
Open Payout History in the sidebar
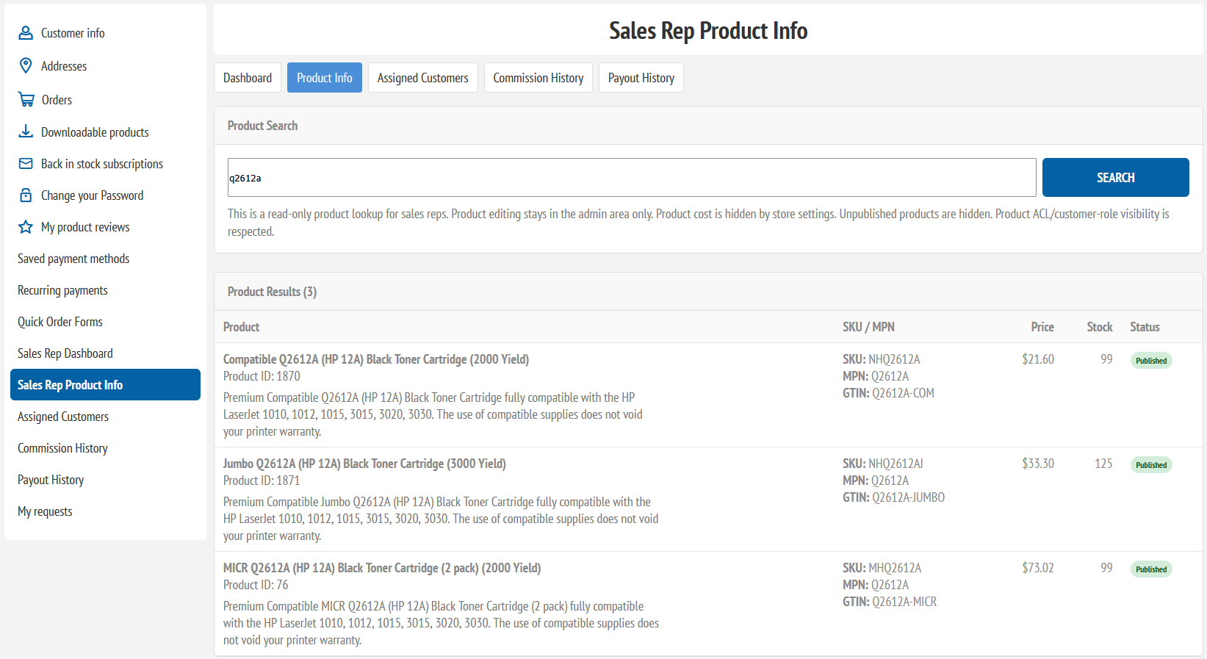click(x=51, y=480)
